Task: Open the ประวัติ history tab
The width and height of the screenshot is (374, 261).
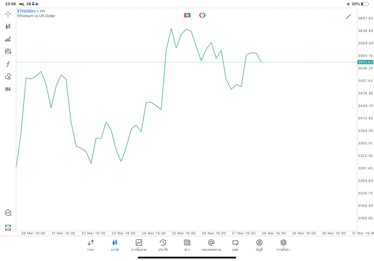Action: point(162,245)
